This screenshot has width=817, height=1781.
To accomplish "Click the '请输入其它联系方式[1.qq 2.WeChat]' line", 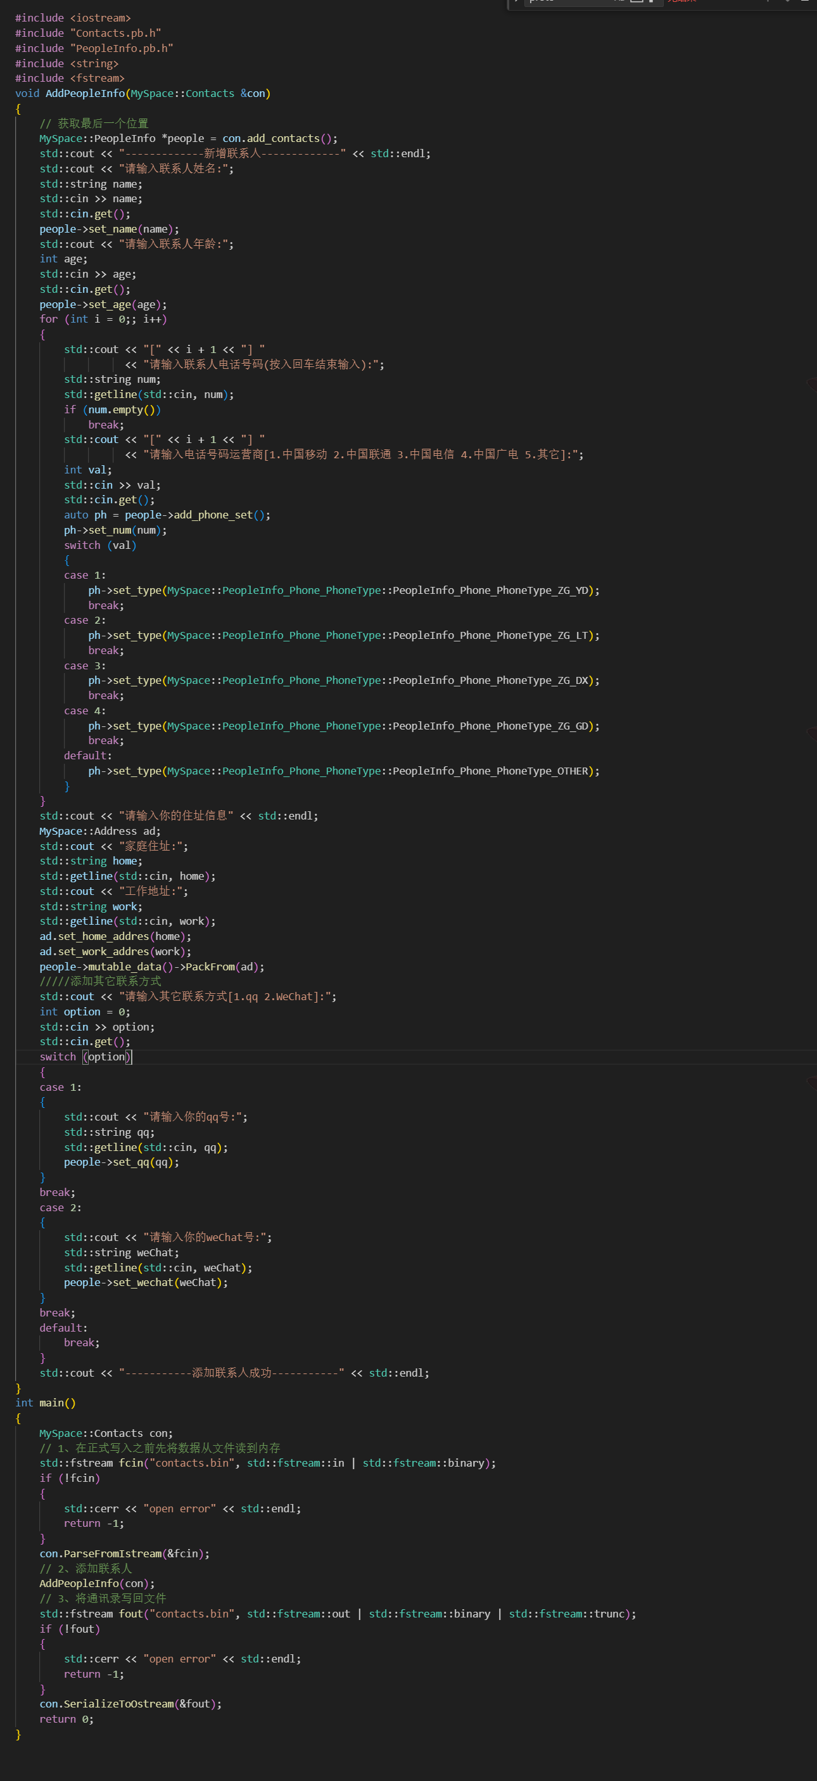I will [x=188, y=996].
